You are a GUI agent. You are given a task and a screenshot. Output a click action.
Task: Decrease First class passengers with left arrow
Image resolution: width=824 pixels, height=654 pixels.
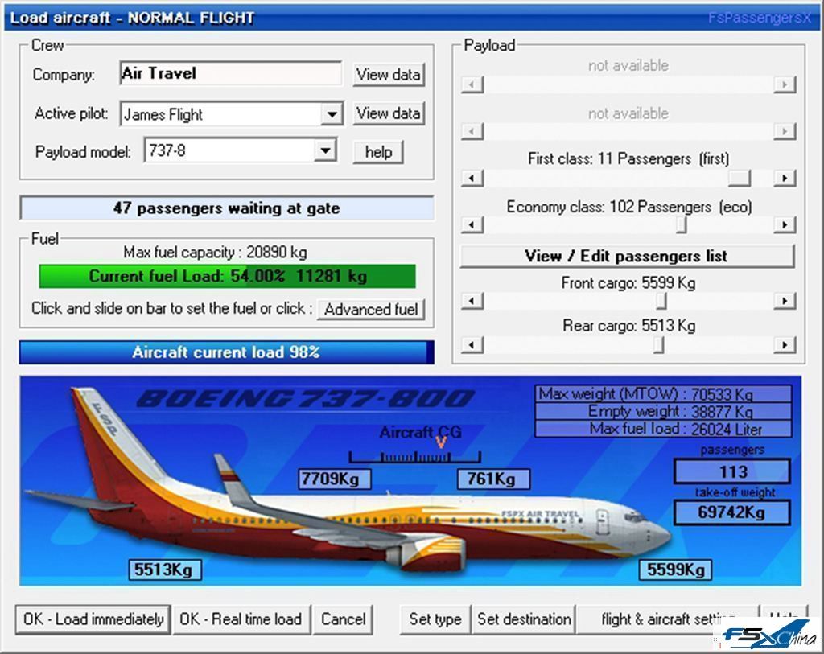[472, 179]
